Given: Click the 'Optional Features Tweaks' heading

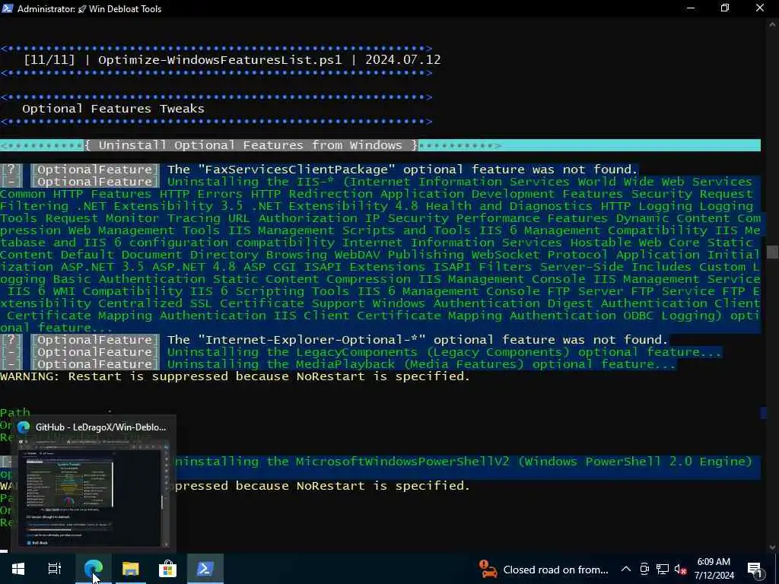Looking at the screenshot, I should point(113,109).
